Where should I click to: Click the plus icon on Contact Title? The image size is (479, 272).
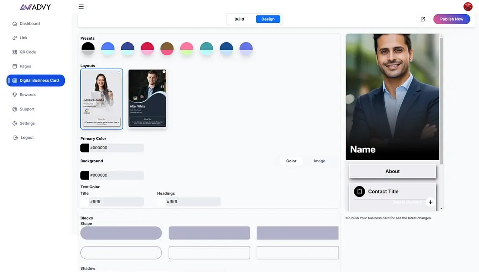[430, 202]
